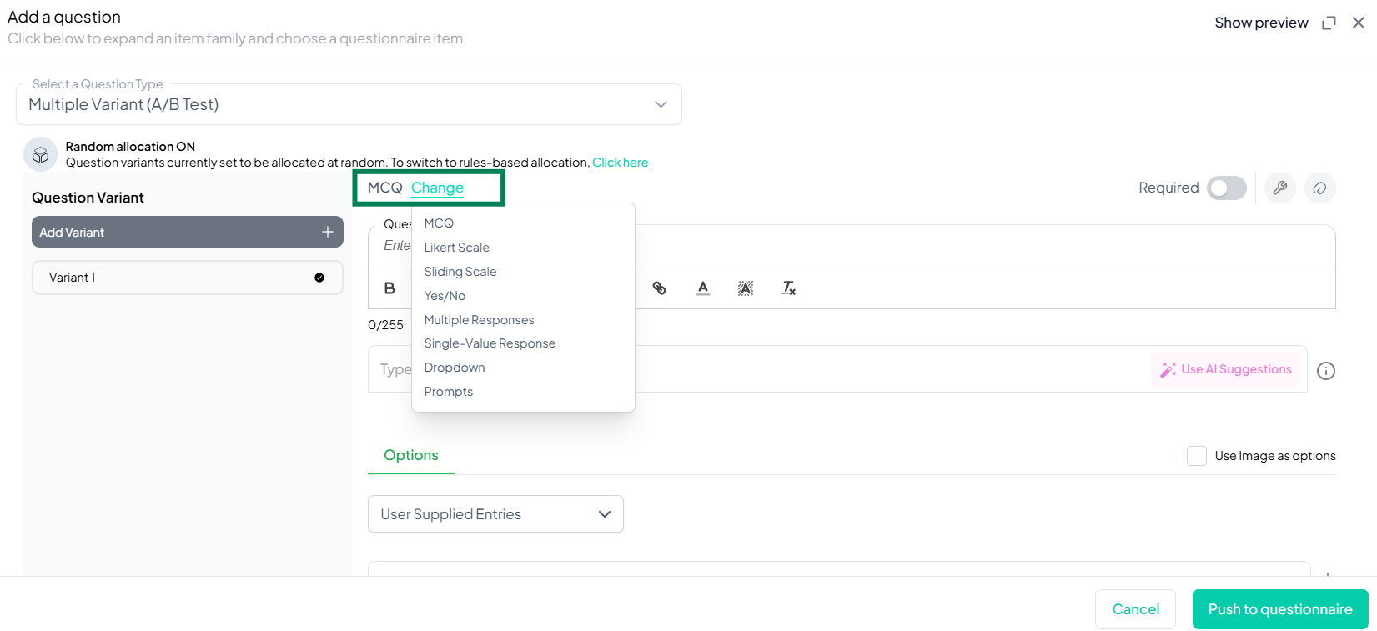Click the plus icon on Add Variant
The height and width of the screenshot is (631, 1377).
click(328, 232)
